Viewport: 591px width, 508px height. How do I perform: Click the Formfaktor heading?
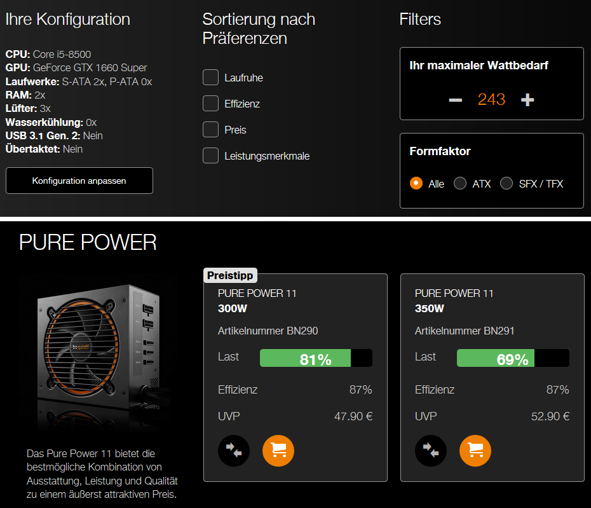tap(440, 151)
